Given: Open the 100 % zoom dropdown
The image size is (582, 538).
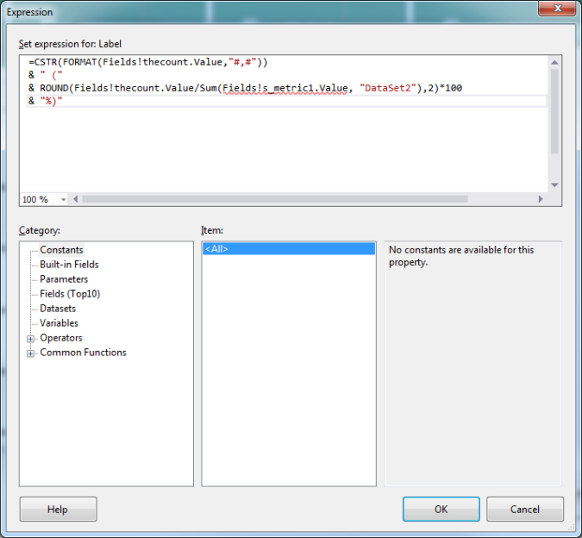Looking at the screenshot, I should [x=45, y=199].
